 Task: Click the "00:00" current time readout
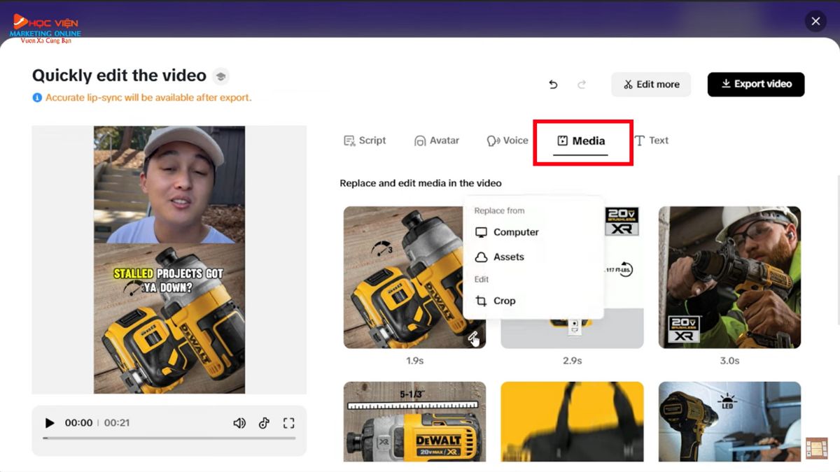click(78, 423)
